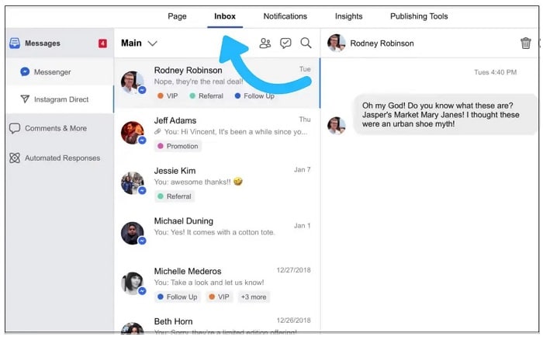543x340 pixels.
Task: Select Instagram Direct in the sidebar
Action: [60, 99]
